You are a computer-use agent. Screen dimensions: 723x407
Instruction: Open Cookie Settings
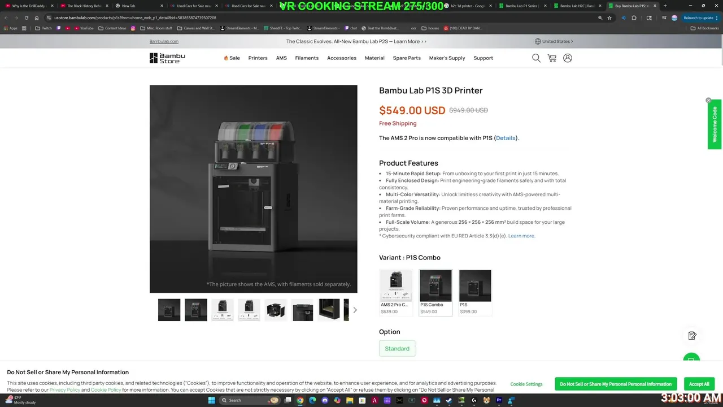coord(526,384)
